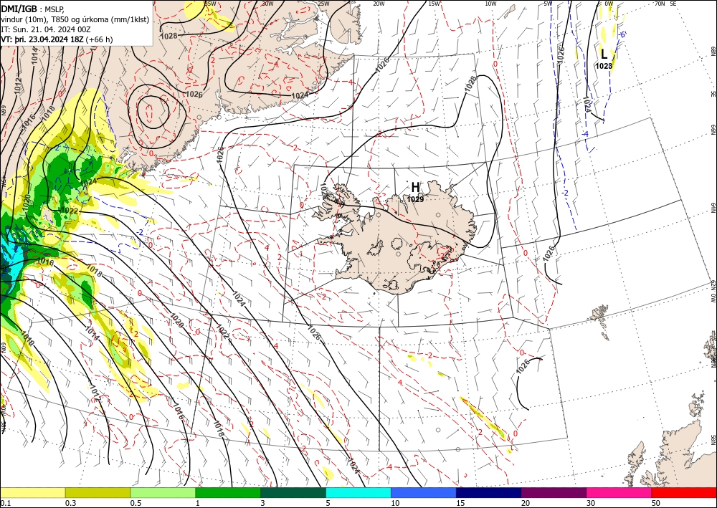Pick the purple 20–30 legend swatch

pos(554,492)
